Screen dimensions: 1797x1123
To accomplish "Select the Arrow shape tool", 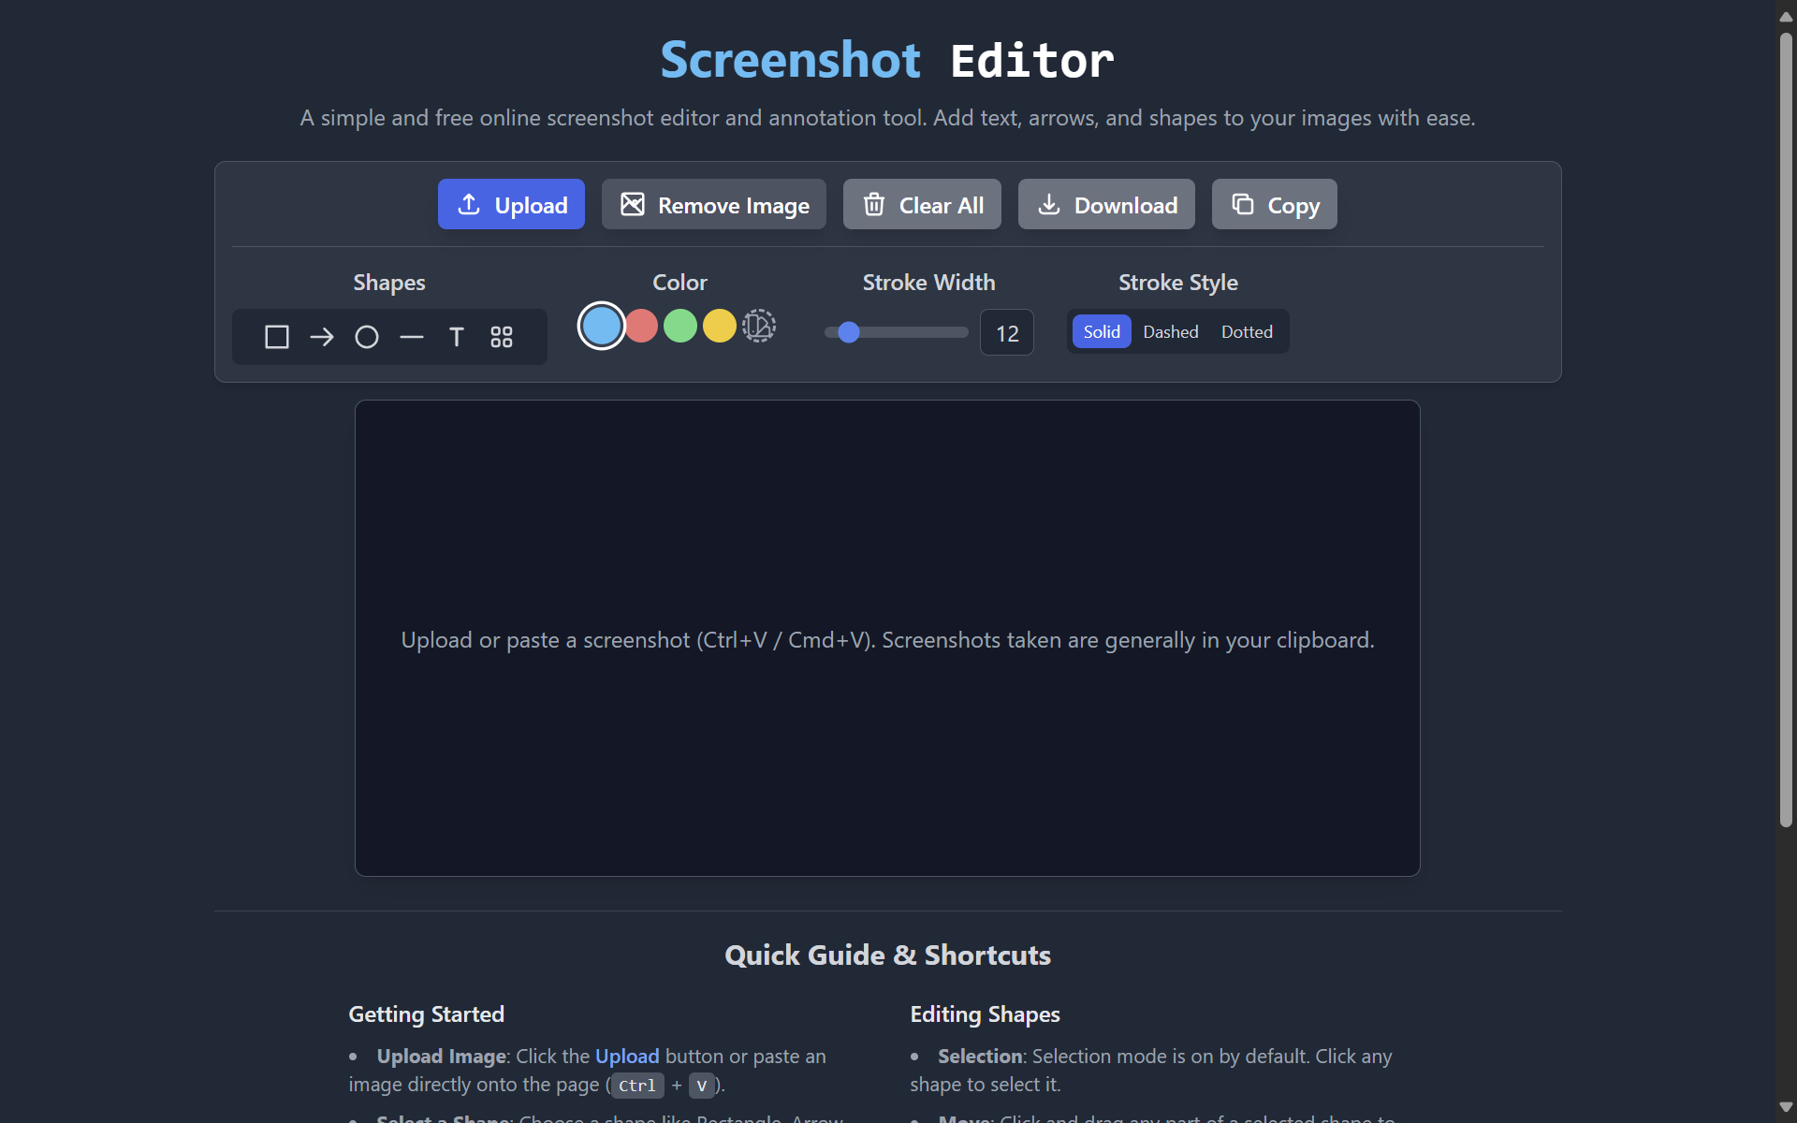I will click(321, 337).
